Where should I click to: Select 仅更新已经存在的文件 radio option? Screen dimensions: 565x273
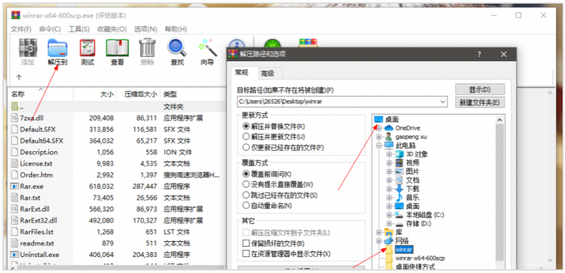click(x=246, y=148)
